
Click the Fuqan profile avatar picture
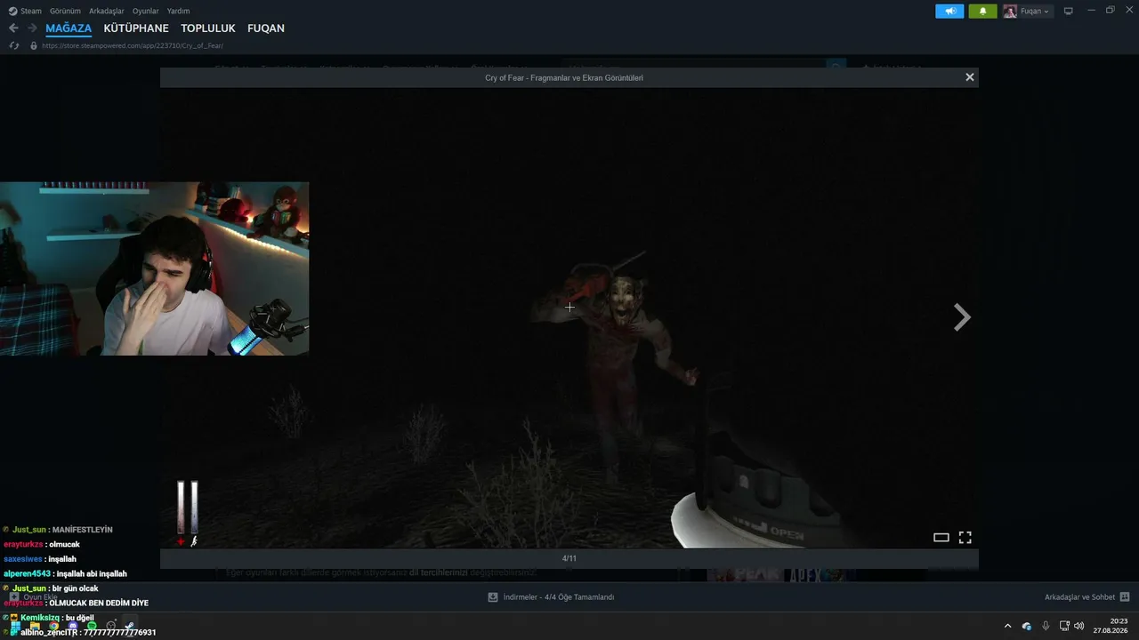1010,12
